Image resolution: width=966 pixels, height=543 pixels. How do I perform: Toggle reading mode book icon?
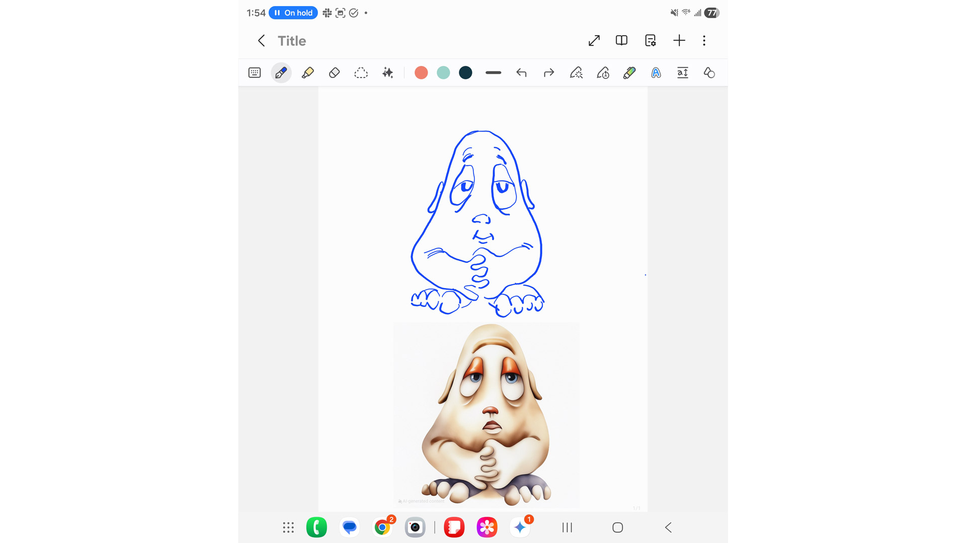[621, 41]
